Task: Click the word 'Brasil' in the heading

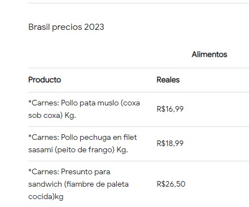Action: [39, 27]
